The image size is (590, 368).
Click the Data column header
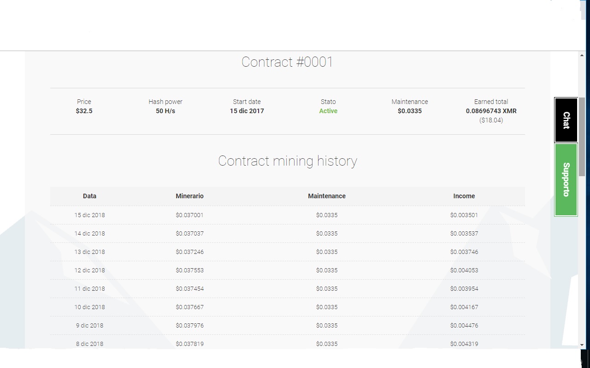(89, 196)
